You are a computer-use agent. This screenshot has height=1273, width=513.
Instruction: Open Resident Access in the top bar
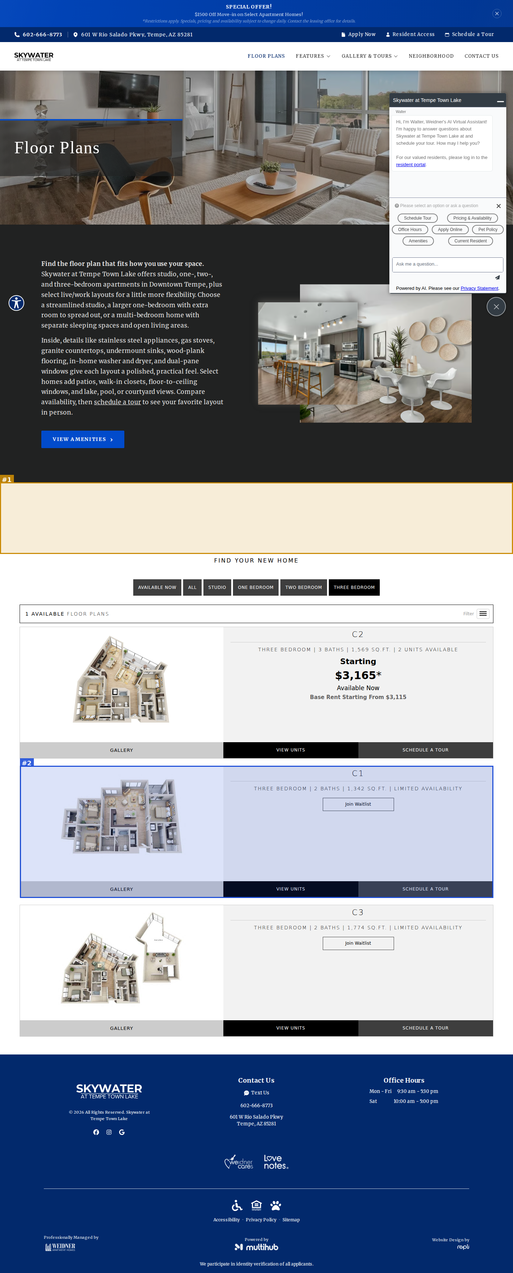(x=410, y=35)
